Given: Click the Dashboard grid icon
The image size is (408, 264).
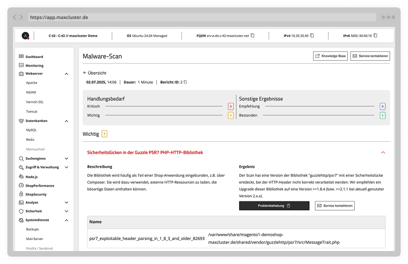Looking at the screenshot, I should [x=21, y=57].
